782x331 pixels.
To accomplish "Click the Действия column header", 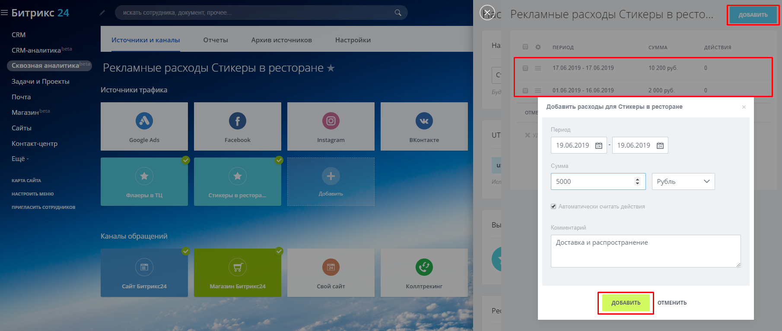I will click(718, 47).
